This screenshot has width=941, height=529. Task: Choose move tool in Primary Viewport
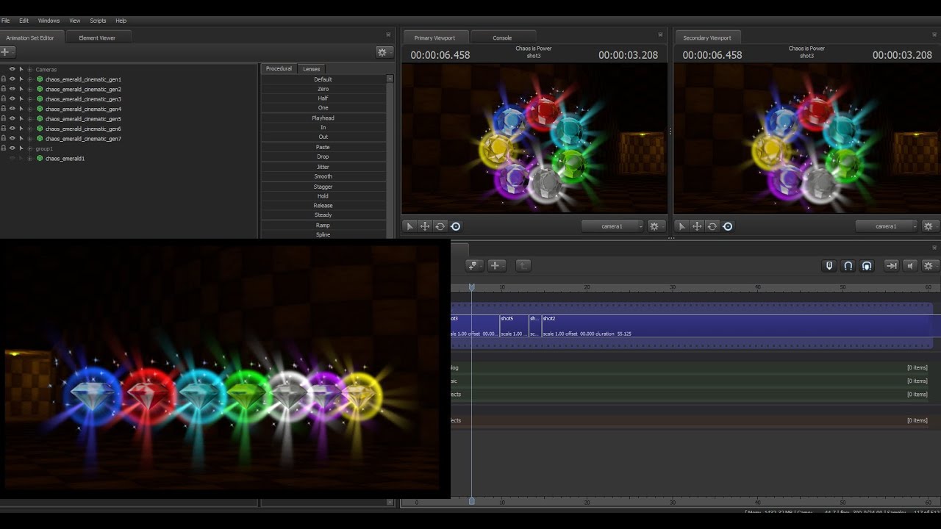(425, 226)
